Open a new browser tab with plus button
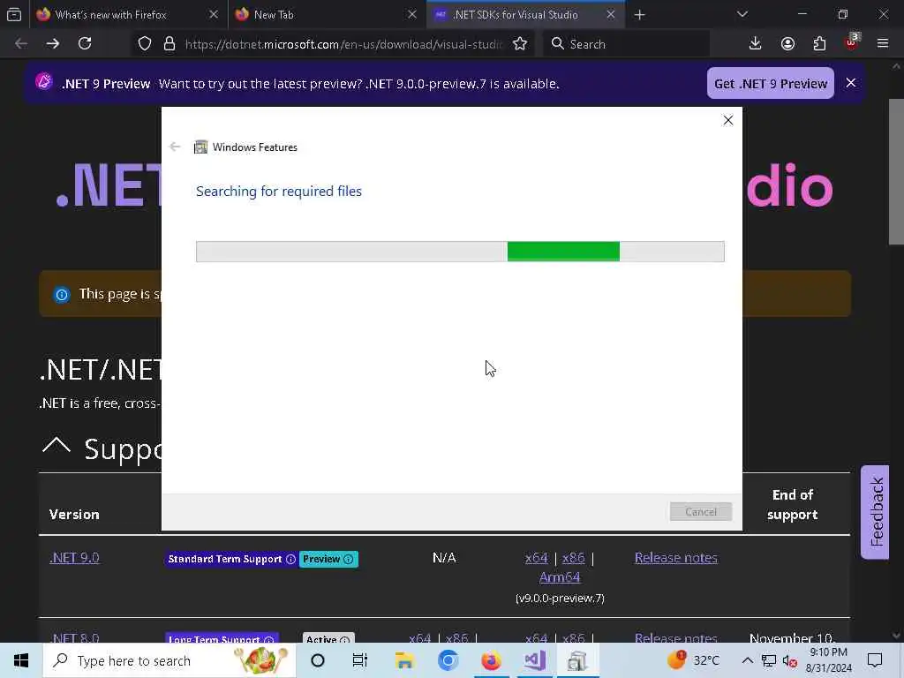This screenshot has width=904, height=678. (639, 14)
